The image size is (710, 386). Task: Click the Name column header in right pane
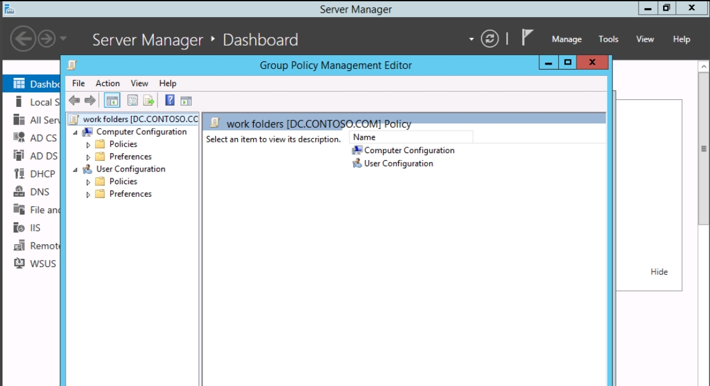point(411,137)
